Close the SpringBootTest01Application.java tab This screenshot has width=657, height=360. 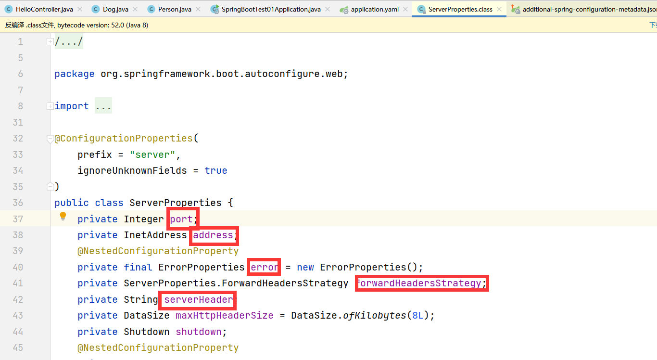coord(327,9)
